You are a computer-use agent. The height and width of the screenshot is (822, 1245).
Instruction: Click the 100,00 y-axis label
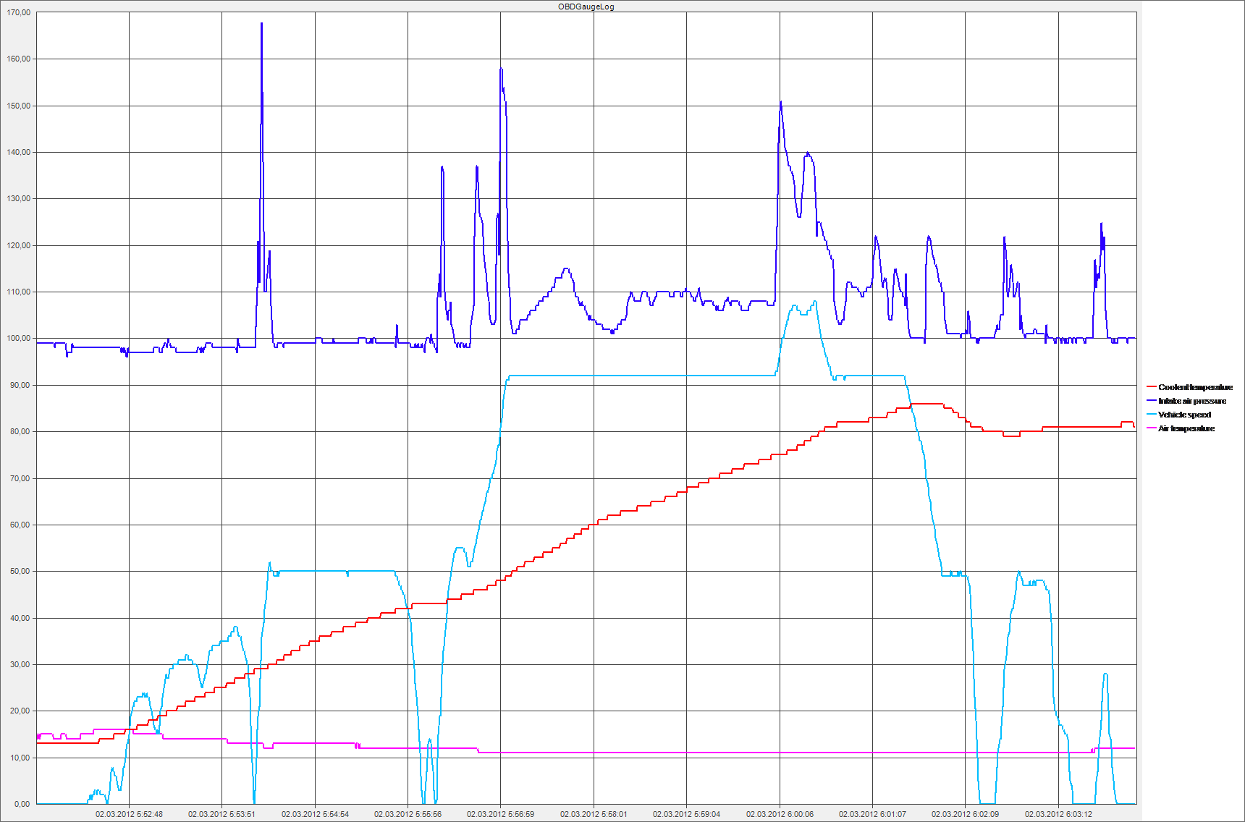(x=19, y=338)
